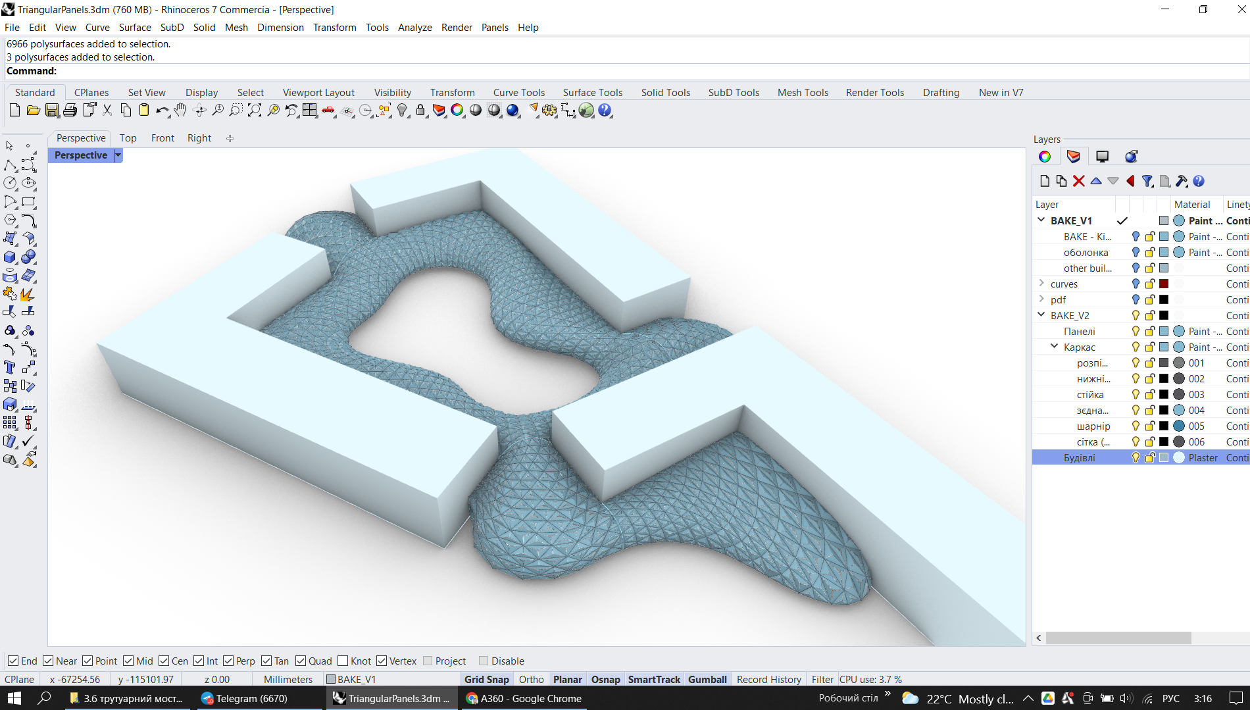Uncheck the Quad osnap checkbox
Image resolution: width=1250 pixels, height=710 pixels.
(301, 661)
